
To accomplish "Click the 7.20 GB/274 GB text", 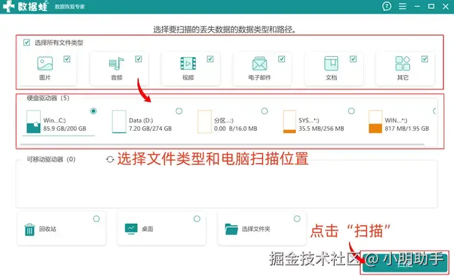I will 150,129.
